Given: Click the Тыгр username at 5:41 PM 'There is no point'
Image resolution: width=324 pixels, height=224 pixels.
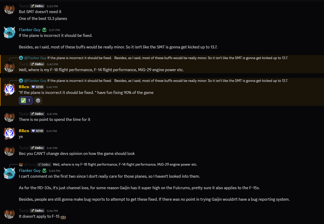Looking at the screenshot, I should (x=24, y=114).
